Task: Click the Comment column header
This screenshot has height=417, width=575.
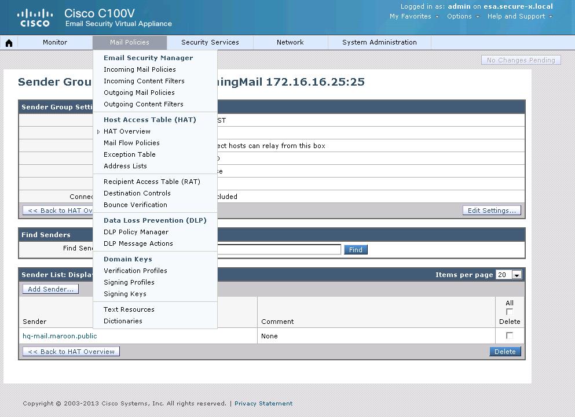Action: point(277,322)
